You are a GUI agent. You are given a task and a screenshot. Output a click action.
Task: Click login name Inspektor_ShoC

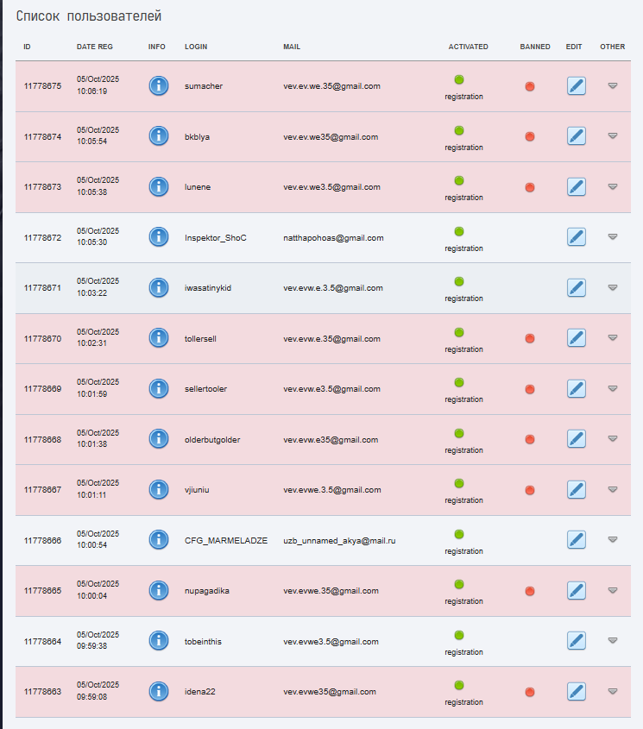216,237
